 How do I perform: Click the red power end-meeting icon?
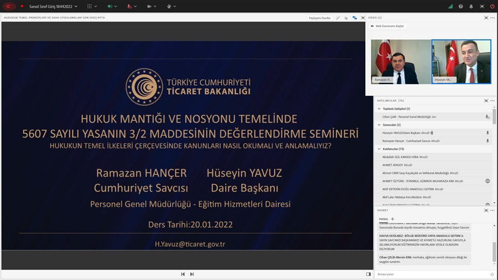click(x=492, y=6)
